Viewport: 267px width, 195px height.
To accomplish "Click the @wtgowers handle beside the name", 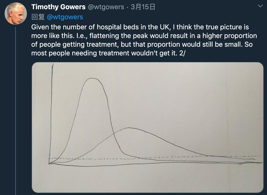I will coord(106,7).
